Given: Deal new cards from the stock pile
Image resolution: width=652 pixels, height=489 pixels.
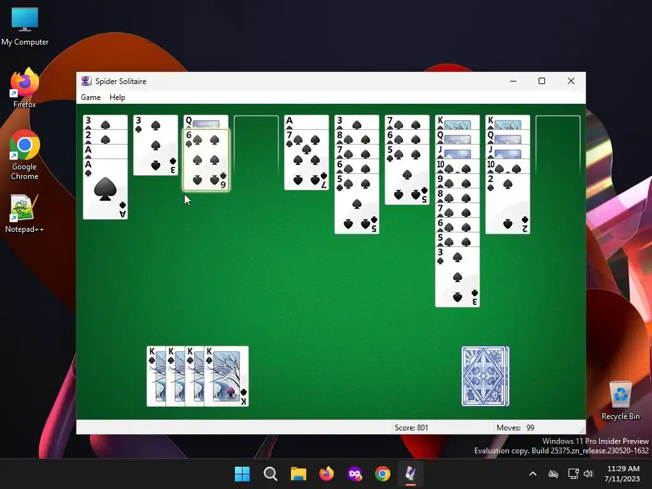Looking at the screenshot, I should 485,376.
